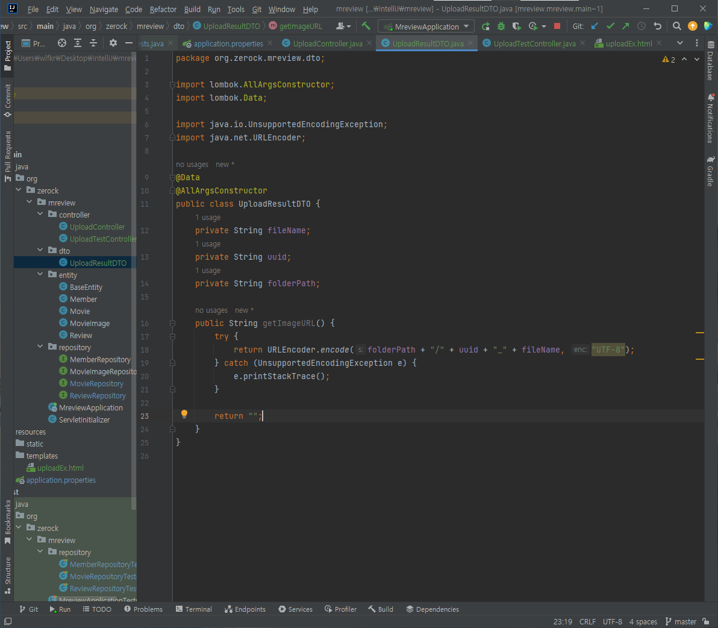Click the intention lightbulb on line 23

tap(184, 414)
